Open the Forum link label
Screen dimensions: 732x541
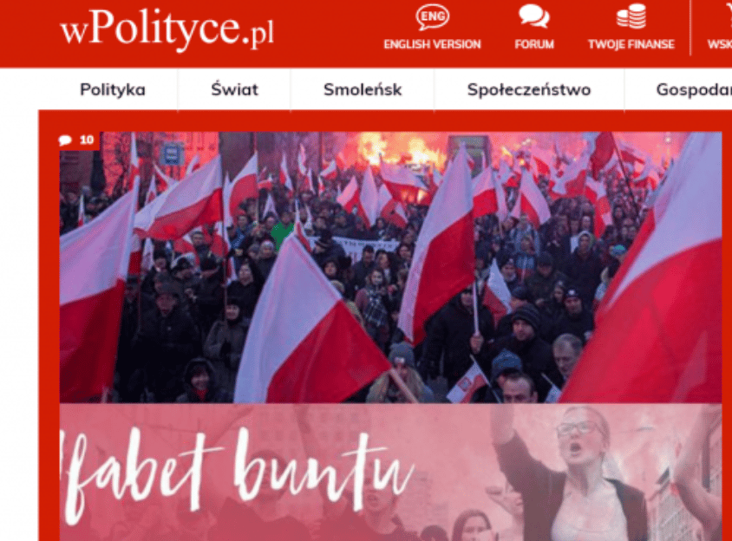click(534, 44)
